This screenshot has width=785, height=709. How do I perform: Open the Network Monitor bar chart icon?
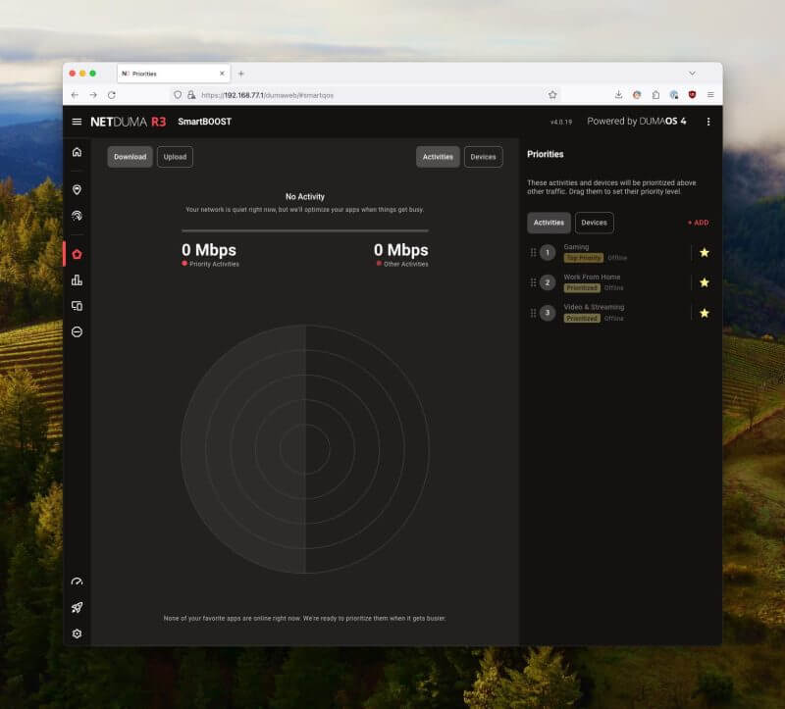[77, 280]
